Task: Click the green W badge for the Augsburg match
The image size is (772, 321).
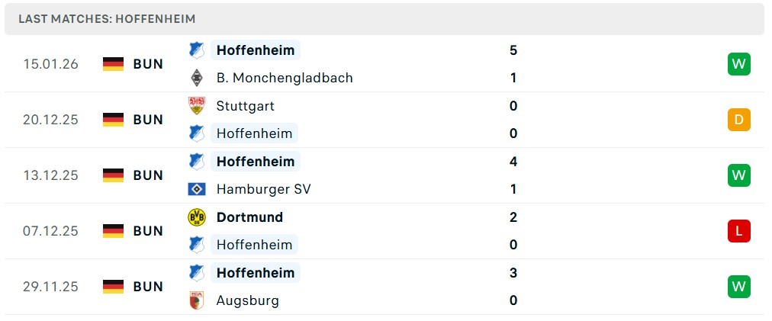Action: 738,287
